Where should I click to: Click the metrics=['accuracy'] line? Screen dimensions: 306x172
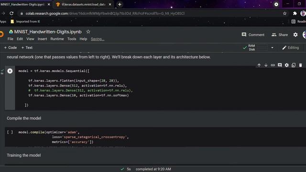coord(73,142)
